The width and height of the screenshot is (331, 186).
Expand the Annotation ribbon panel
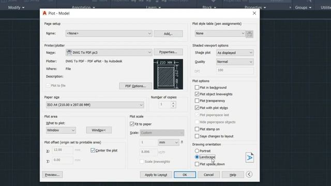(83, 7)
